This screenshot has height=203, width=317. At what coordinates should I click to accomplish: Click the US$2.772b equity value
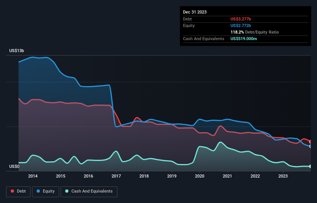click(x=241, y=25)
